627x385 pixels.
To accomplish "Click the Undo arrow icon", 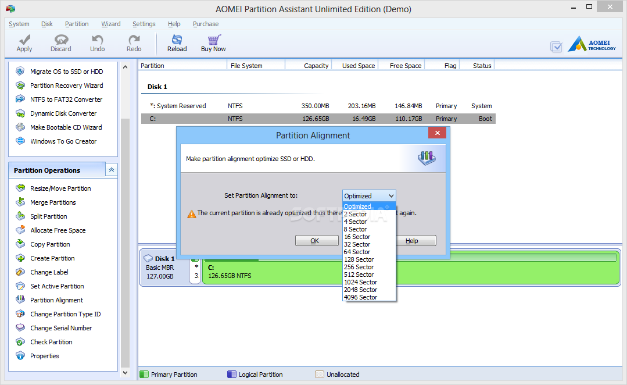I will [x=97, y=40].
